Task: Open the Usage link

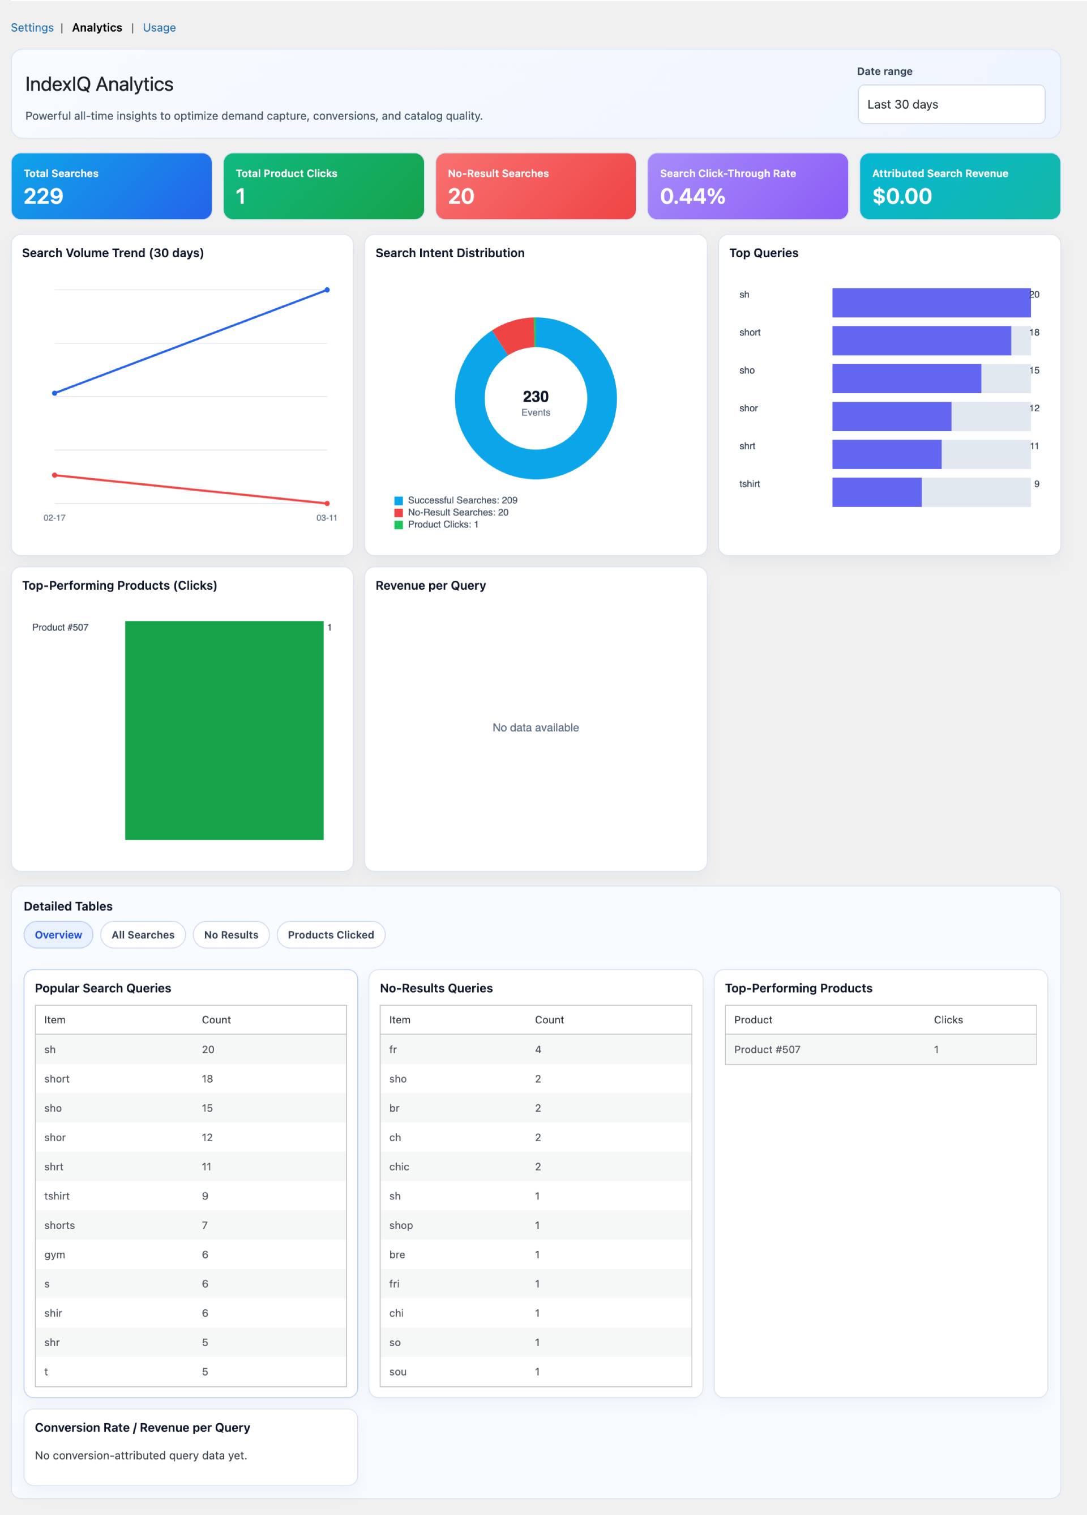Action: (x=159, y=27)
